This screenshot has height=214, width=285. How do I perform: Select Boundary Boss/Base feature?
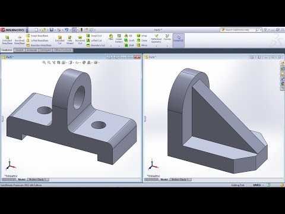point(39,45)
